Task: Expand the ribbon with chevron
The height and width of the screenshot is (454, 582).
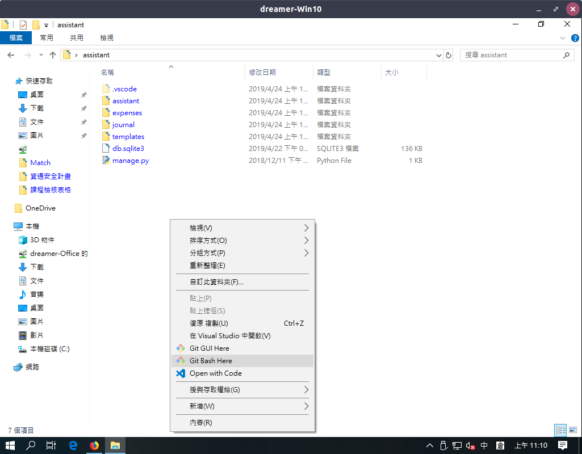Action: click(563, 38)
